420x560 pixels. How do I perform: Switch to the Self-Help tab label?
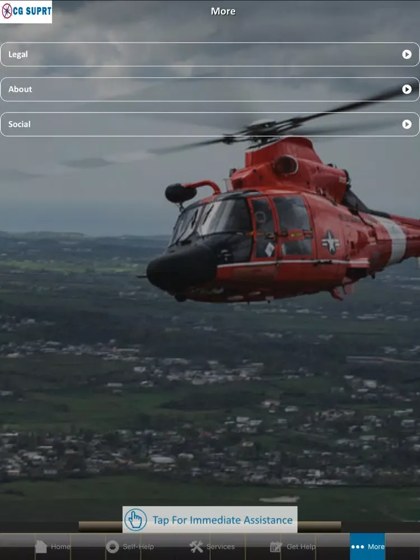(138, 547)
